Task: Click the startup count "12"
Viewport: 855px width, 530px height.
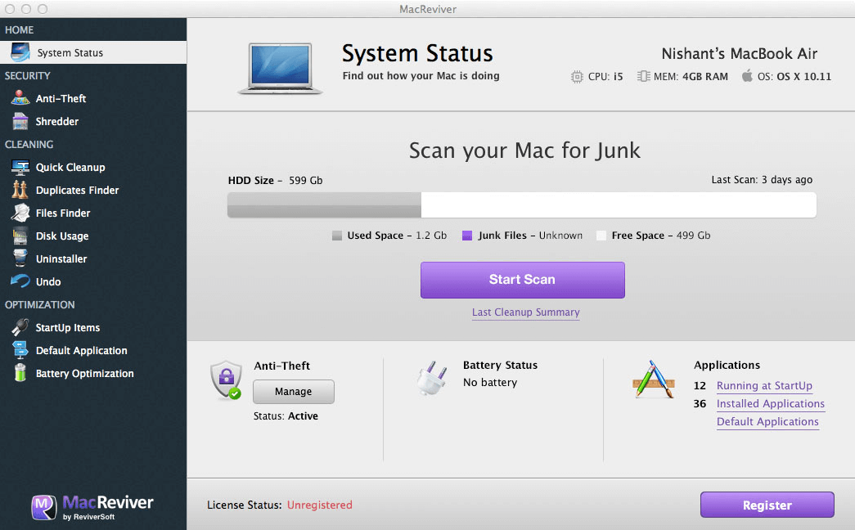Action: [700, 385]
